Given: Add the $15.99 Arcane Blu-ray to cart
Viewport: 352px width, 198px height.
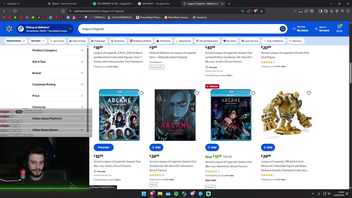Looking at the screenshot, I should [212, 147].
